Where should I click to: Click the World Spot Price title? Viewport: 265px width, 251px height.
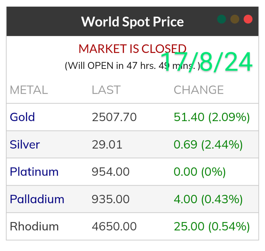[x=132, y=21]
